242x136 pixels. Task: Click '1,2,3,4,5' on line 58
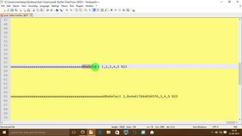click(x=110, y=67)
